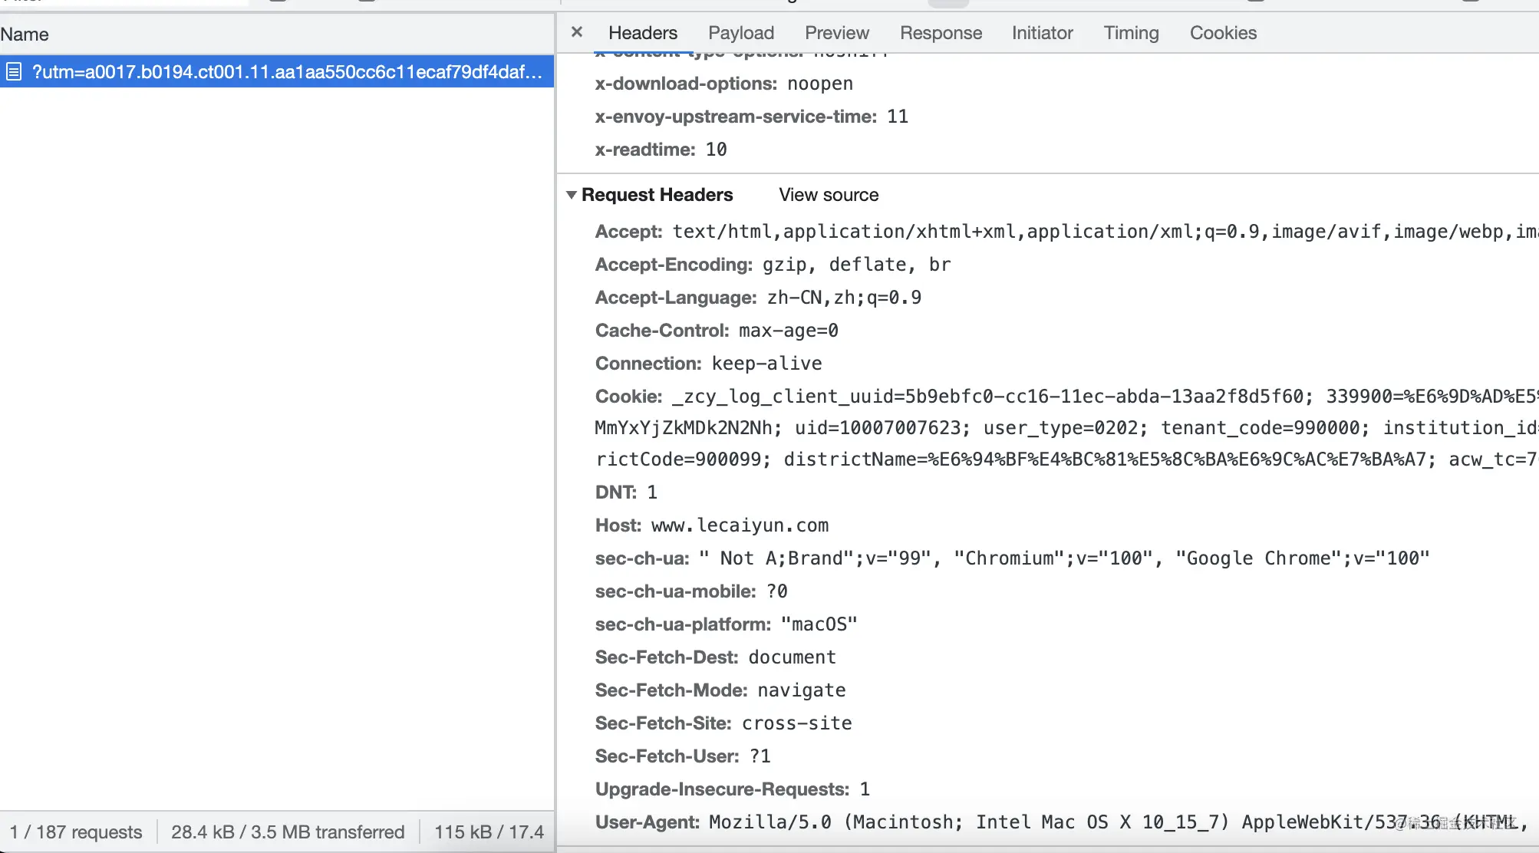Click View source next to Request Headers

pos(828,195)
